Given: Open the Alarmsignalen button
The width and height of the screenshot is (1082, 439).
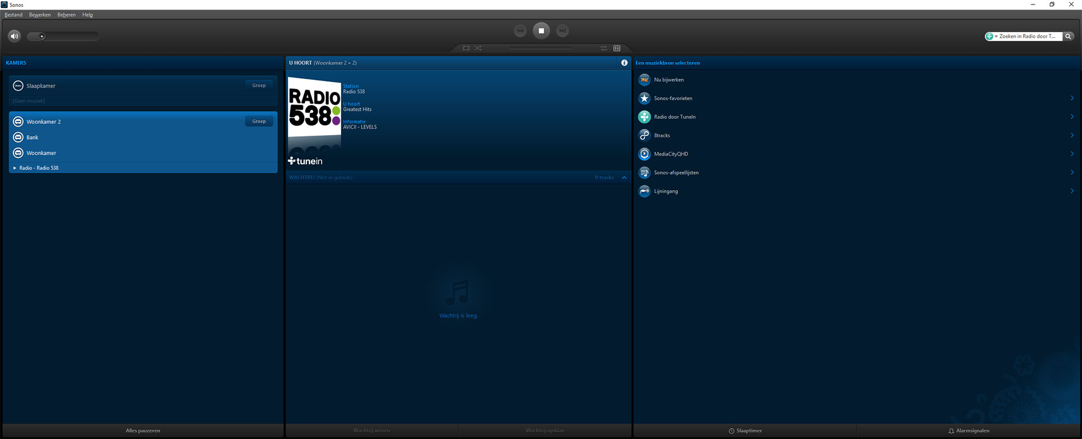Looking at the screenshot, I should 969,431.
